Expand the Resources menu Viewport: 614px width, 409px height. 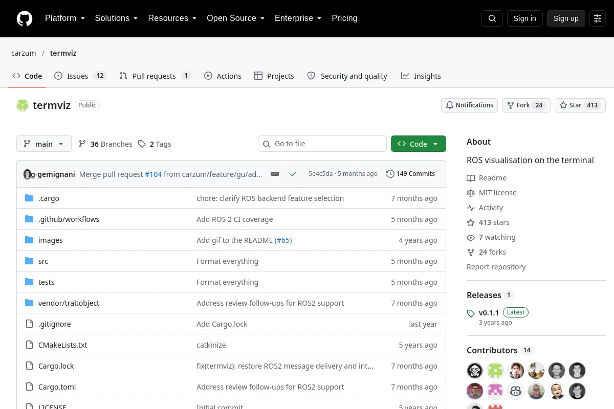[x=172, y=18]
